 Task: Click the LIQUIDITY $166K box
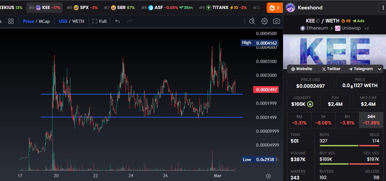(x=302, y=102)
